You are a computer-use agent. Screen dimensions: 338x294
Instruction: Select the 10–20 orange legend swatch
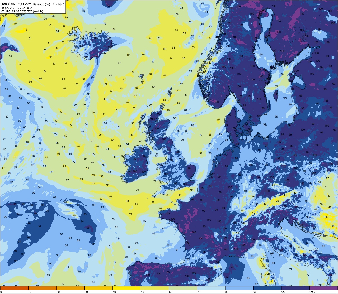click(x=42, y=288)
